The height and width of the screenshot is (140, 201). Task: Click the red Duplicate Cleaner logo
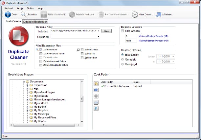(19, 36)
